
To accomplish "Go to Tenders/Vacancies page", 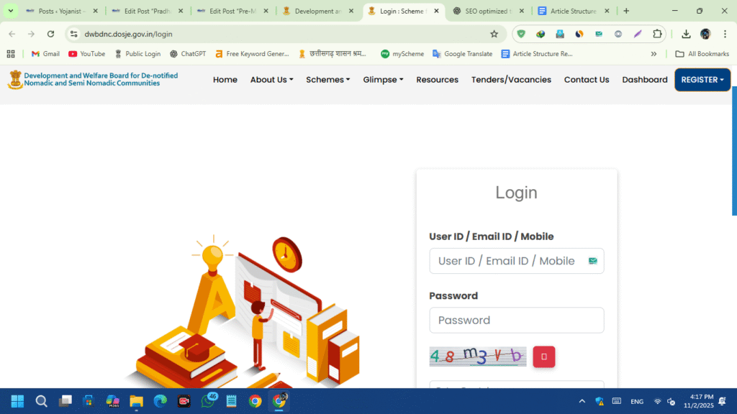I will (511, 80).
